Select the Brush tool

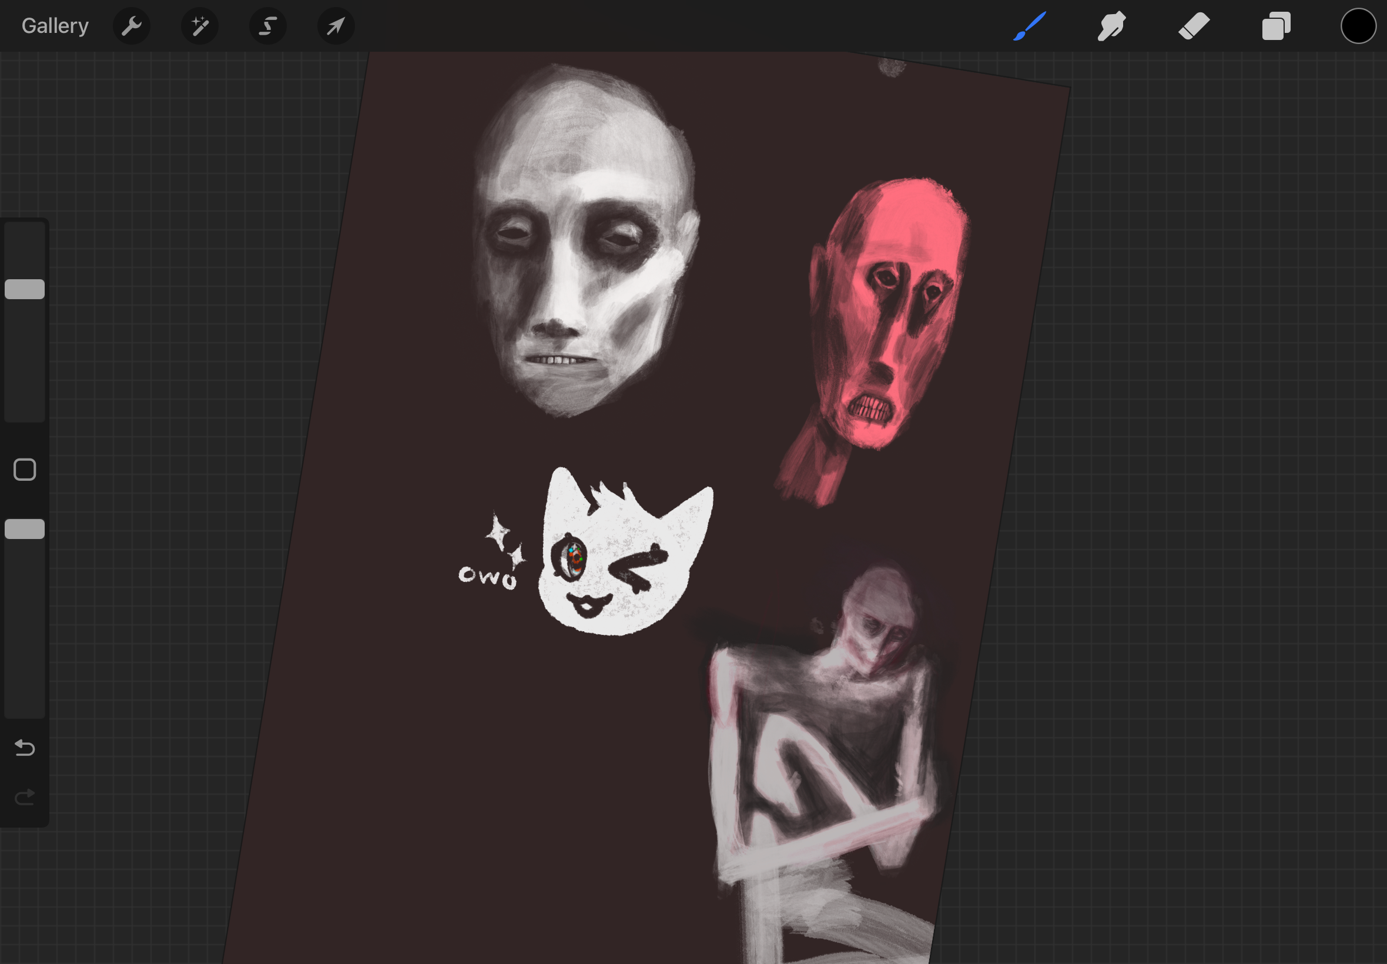[1030, 26]
